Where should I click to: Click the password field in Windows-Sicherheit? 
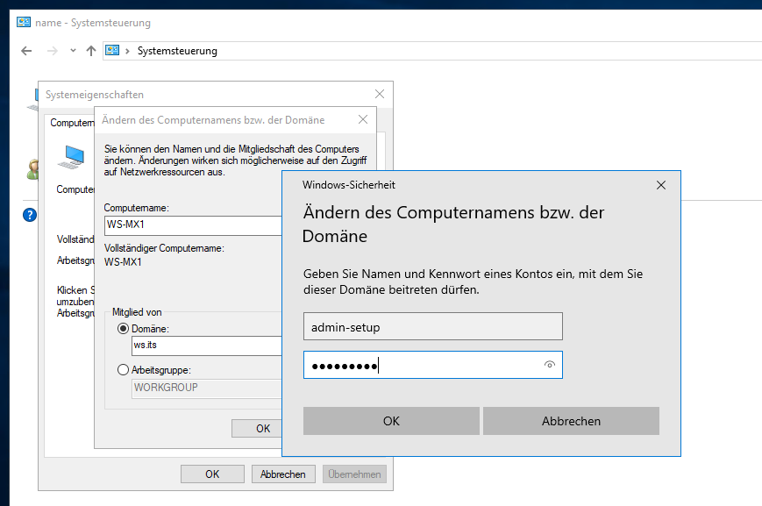[x=433, y=365]
